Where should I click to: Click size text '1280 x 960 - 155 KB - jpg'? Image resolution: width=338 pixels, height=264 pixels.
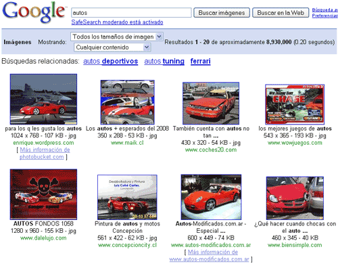(x=43, y=231)
